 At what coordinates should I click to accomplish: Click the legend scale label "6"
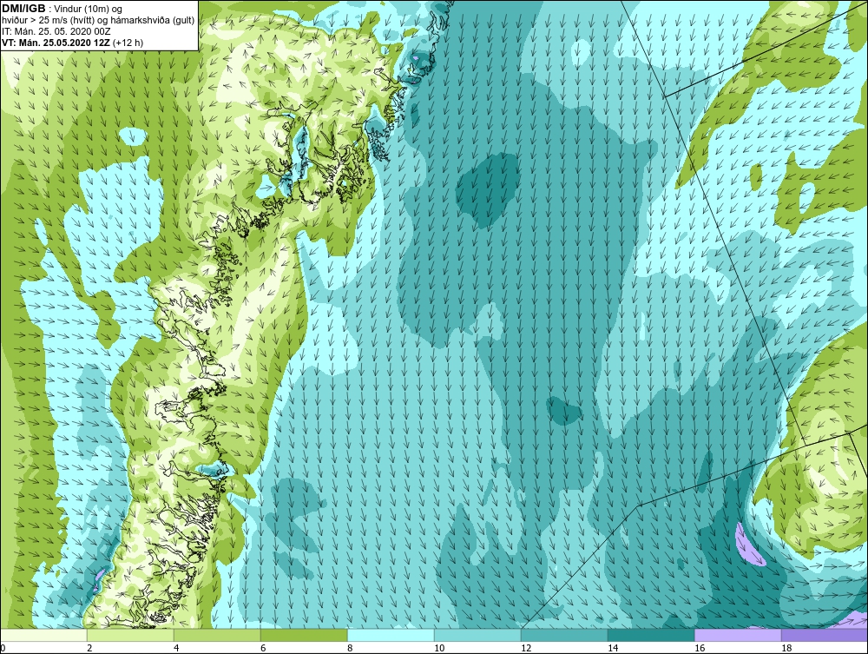pos(263,648)
